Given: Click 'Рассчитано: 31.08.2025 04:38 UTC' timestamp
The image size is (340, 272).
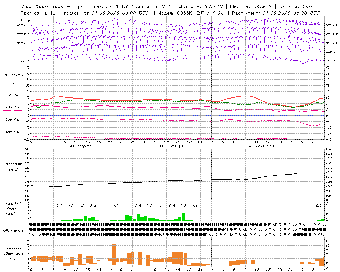Looking at the screenshot, I should click(276, 13).
